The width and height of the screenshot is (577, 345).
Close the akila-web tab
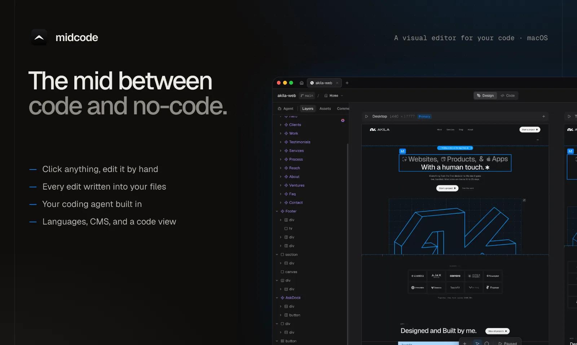[x=337, y=83]
